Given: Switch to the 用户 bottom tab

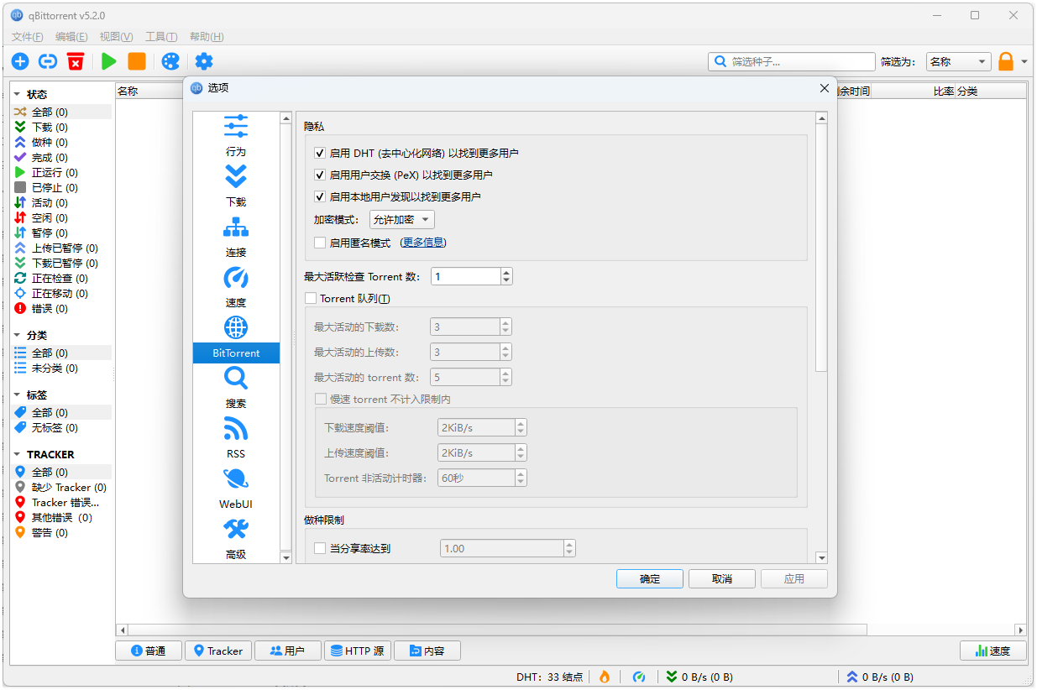Looking at the screenshot, I should click(287, 651).
